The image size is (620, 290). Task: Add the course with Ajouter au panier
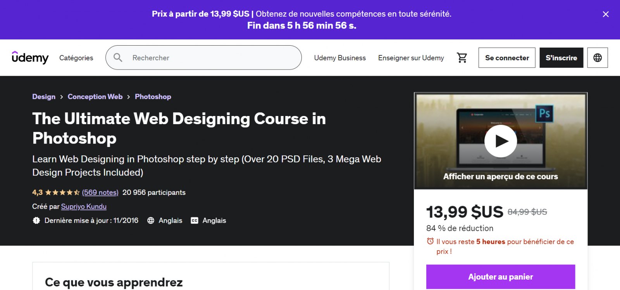click(x=500, y=276)
